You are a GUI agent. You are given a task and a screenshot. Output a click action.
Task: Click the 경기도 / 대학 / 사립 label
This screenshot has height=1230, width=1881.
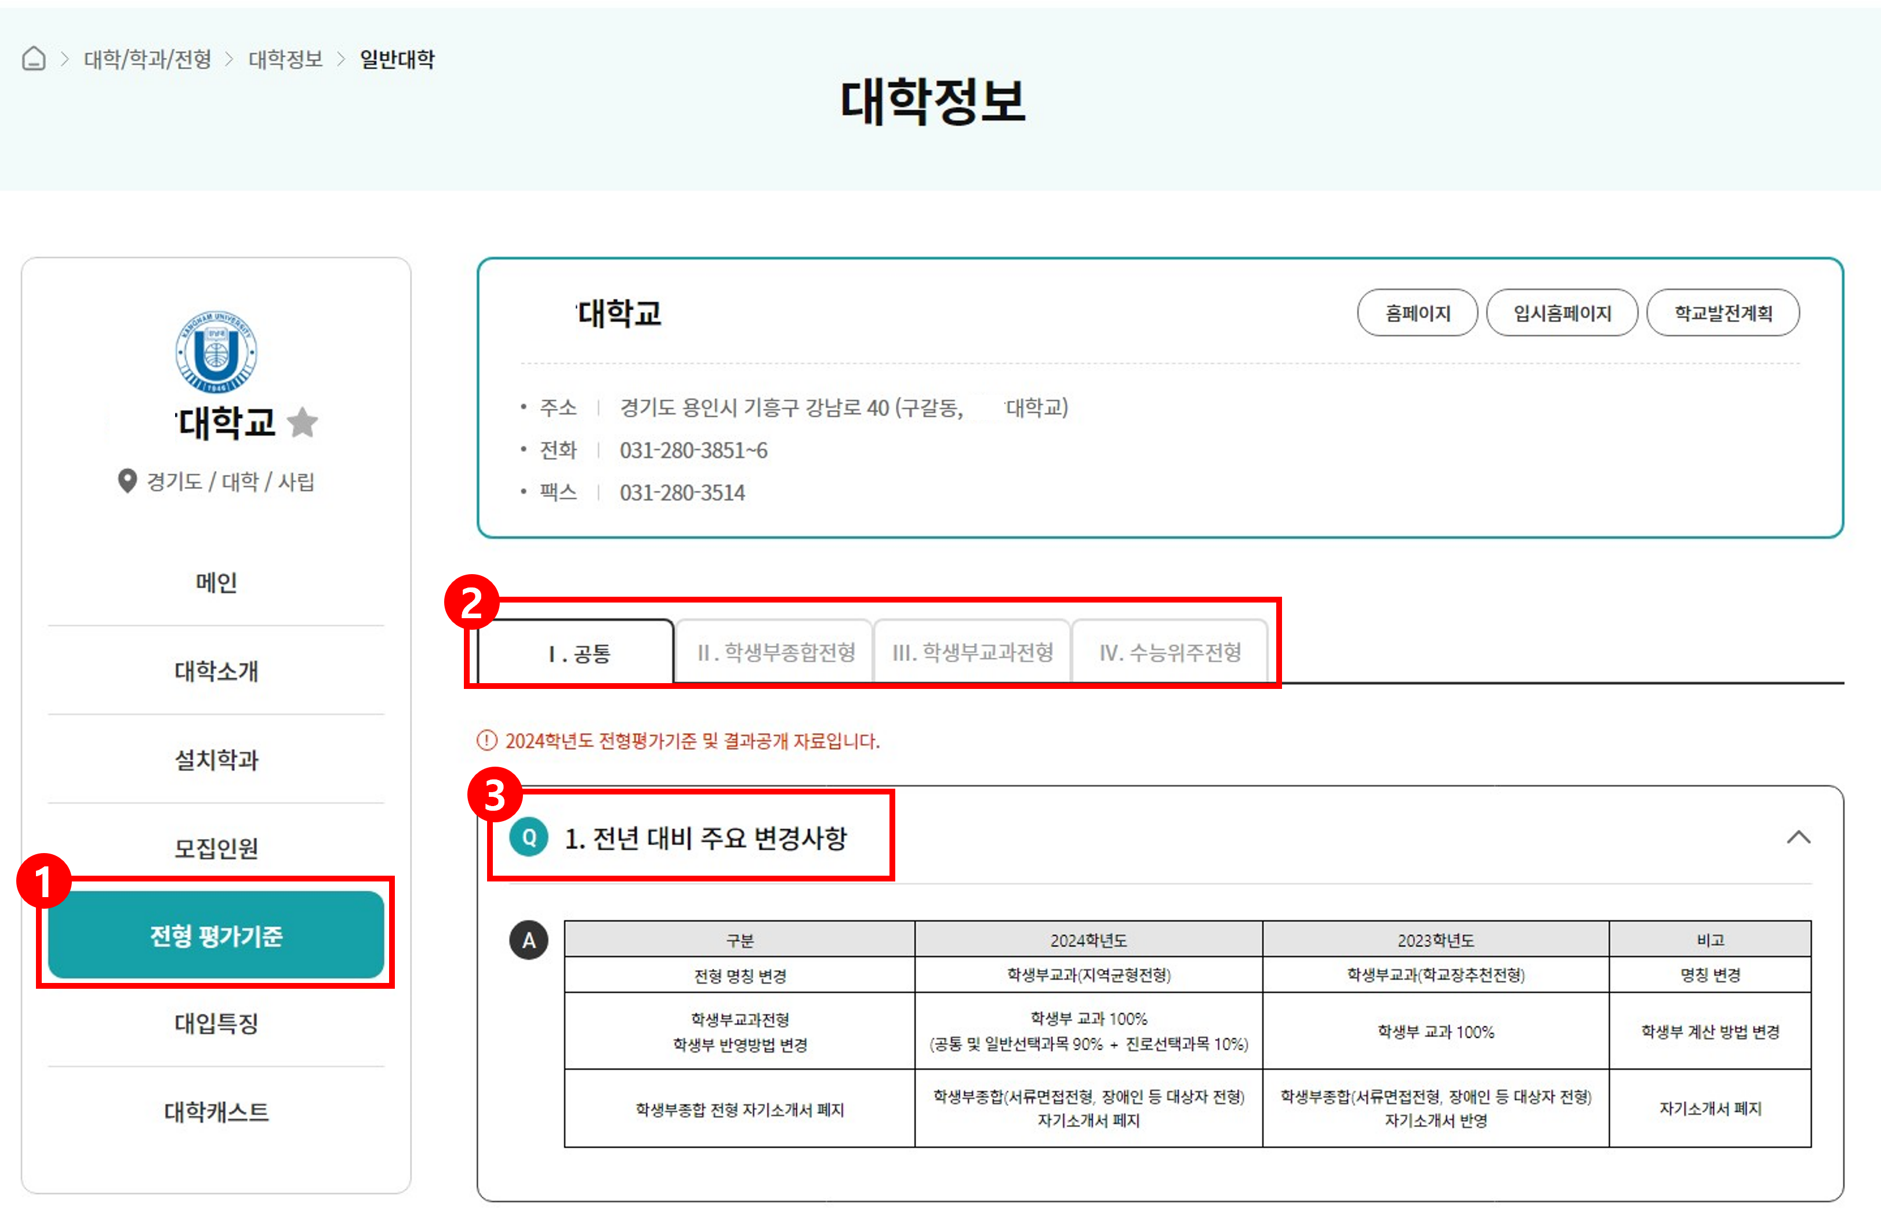point(230,481)
